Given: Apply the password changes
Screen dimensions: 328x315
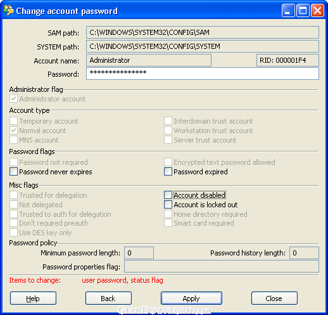Looking at the screenshot, I should [x=191, y=299].
